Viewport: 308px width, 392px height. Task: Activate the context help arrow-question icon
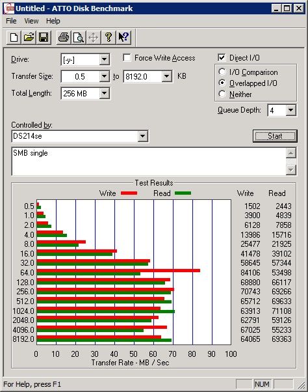pos(123,38)
